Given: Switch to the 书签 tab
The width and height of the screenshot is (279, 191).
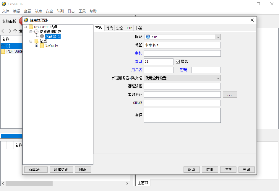Looking at the screenshot, I should click(139, 28).
